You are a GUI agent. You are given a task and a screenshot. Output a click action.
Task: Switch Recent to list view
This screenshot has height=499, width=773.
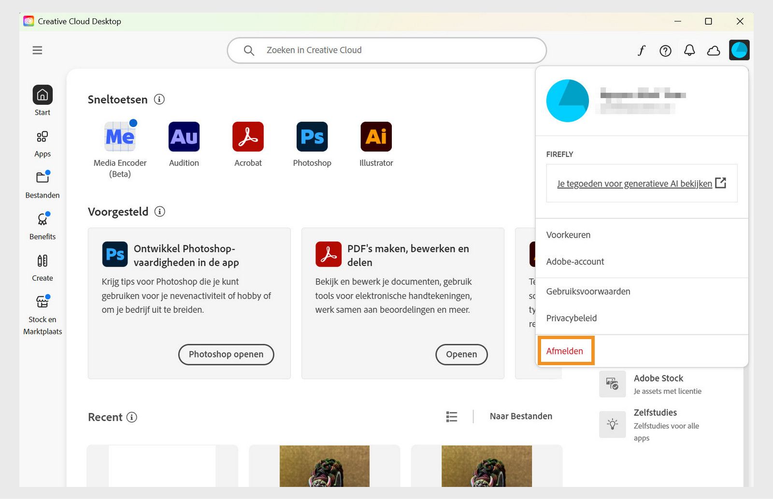(x=452, y=416)
